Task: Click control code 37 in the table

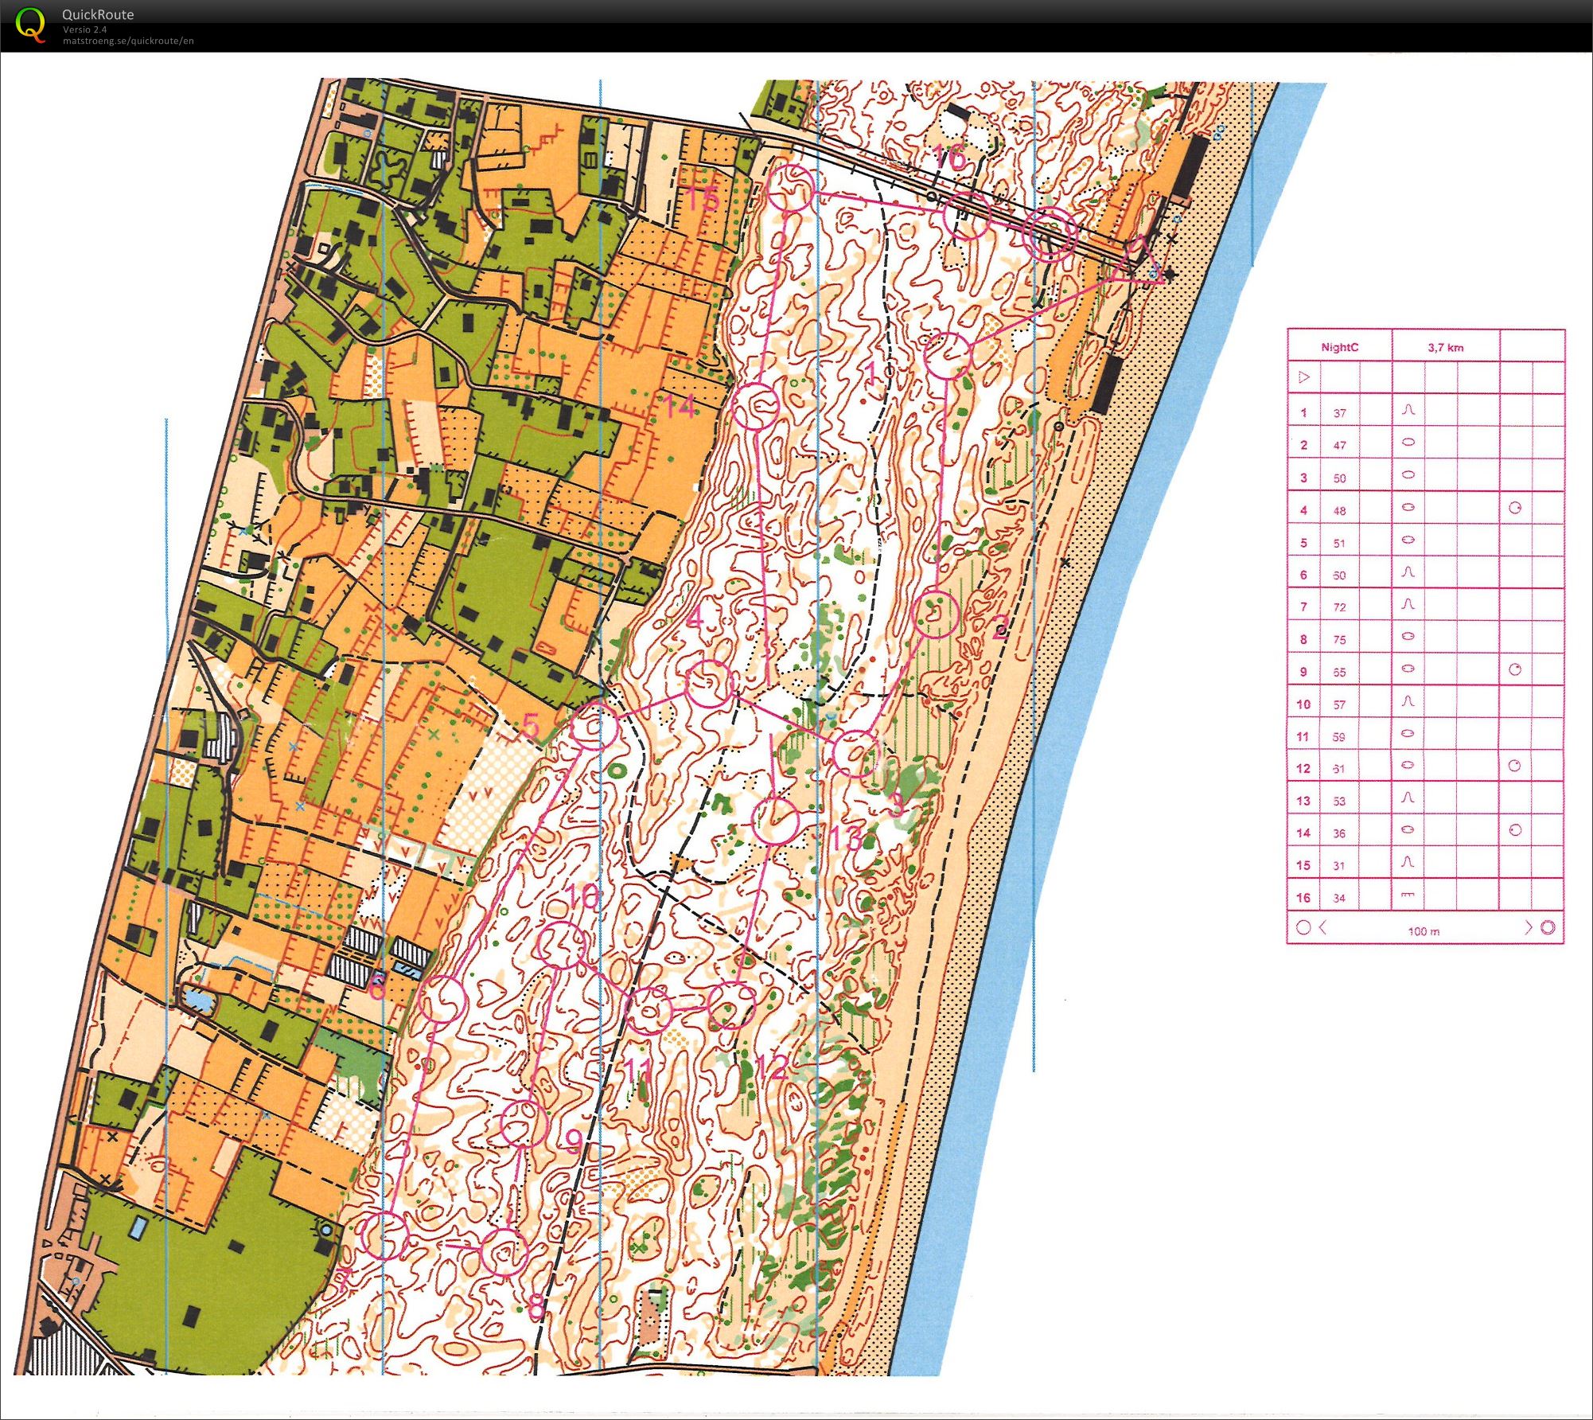Action: tap(1340, 413)
